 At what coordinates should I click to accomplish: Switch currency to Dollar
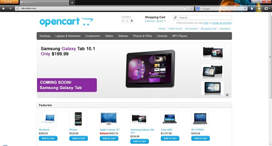click(x=132, y=21)
